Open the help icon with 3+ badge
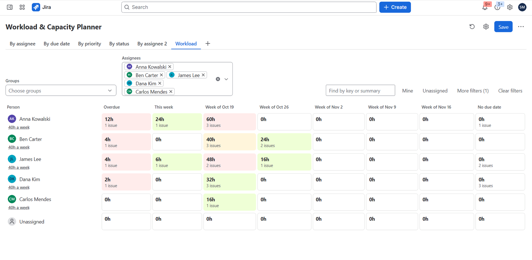This screenshot has width=532, height=260. point(497,7)
